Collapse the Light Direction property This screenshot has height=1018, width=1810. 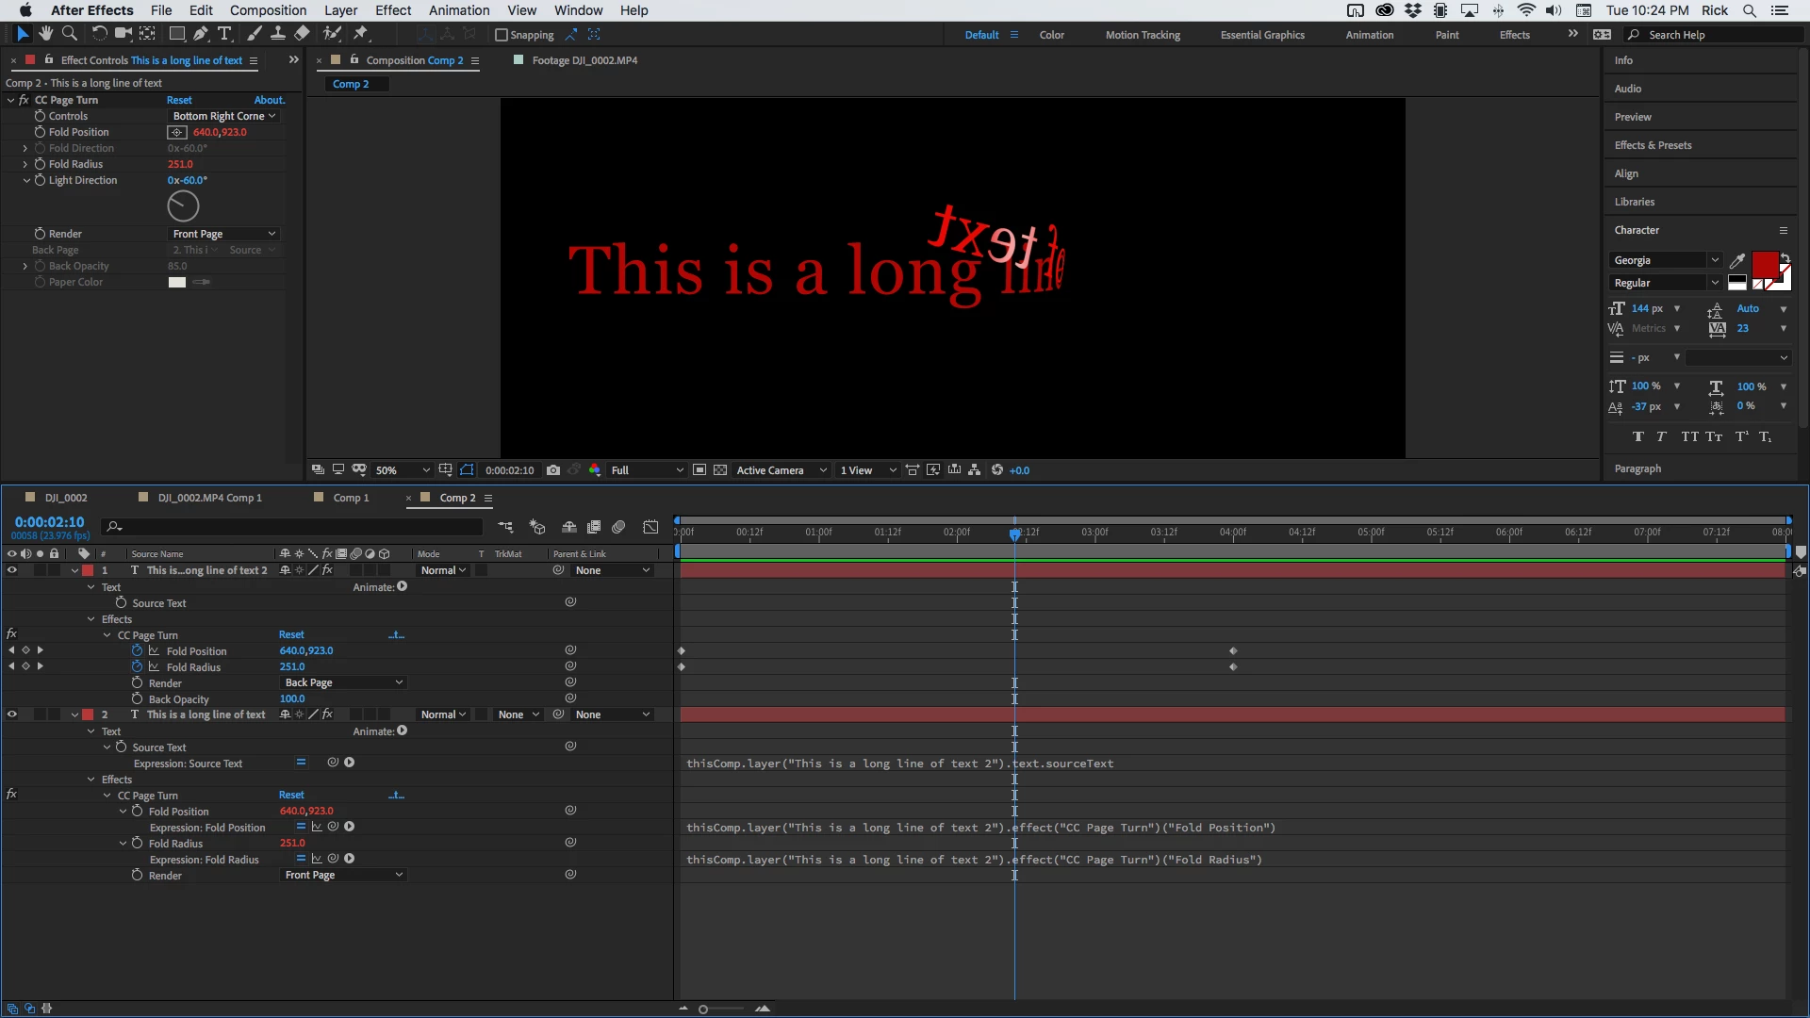26,180
